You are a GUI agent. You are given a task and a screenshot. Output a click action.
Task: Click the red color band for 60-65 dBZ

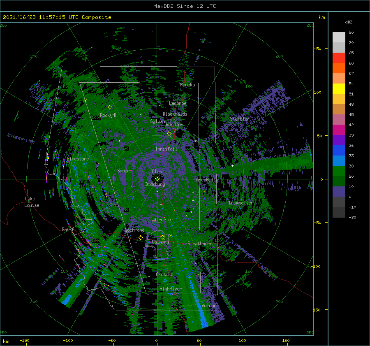click(339, 58)
